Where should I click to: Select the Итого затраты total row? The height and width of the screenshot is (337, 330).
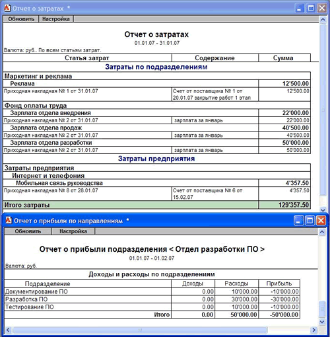156,205
